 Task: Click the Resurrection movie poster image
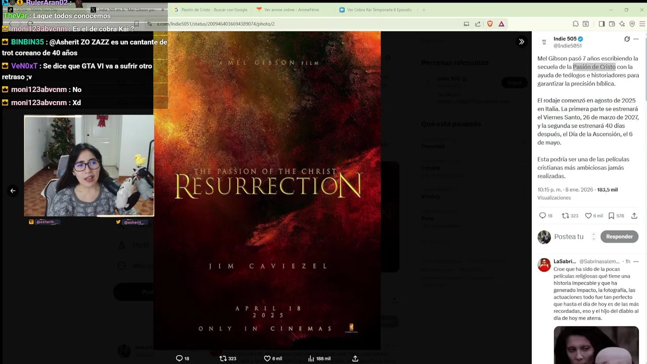[x=267, y=191]
